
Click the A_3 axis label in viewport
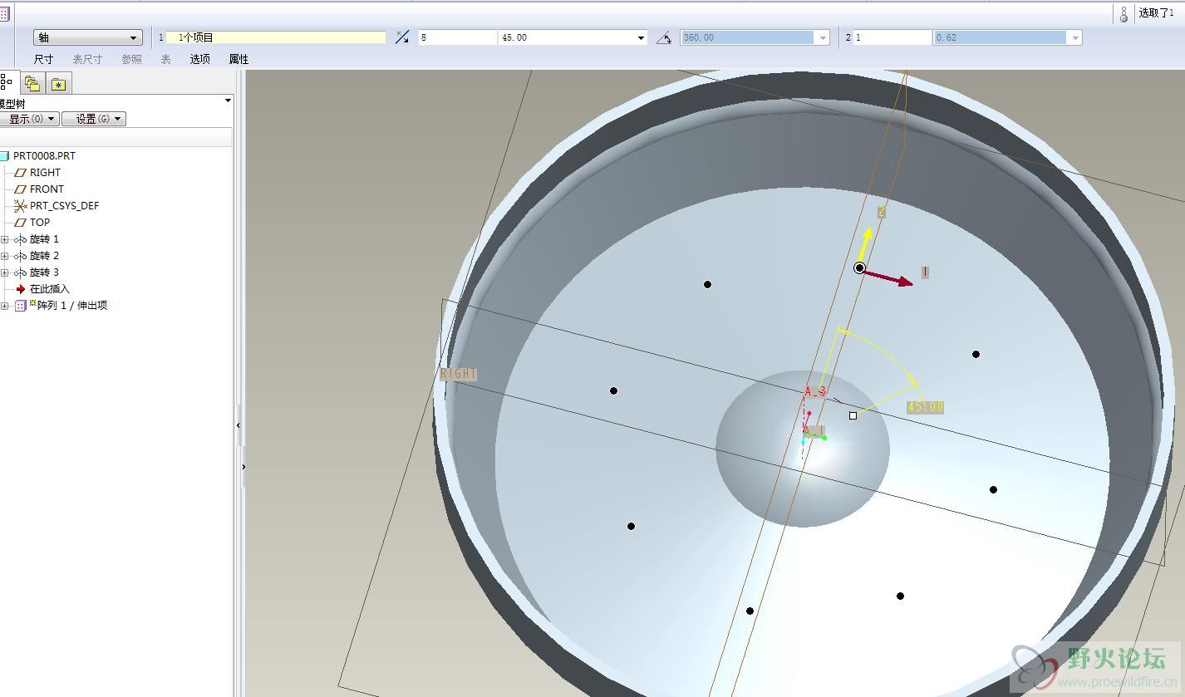(815, 391)
